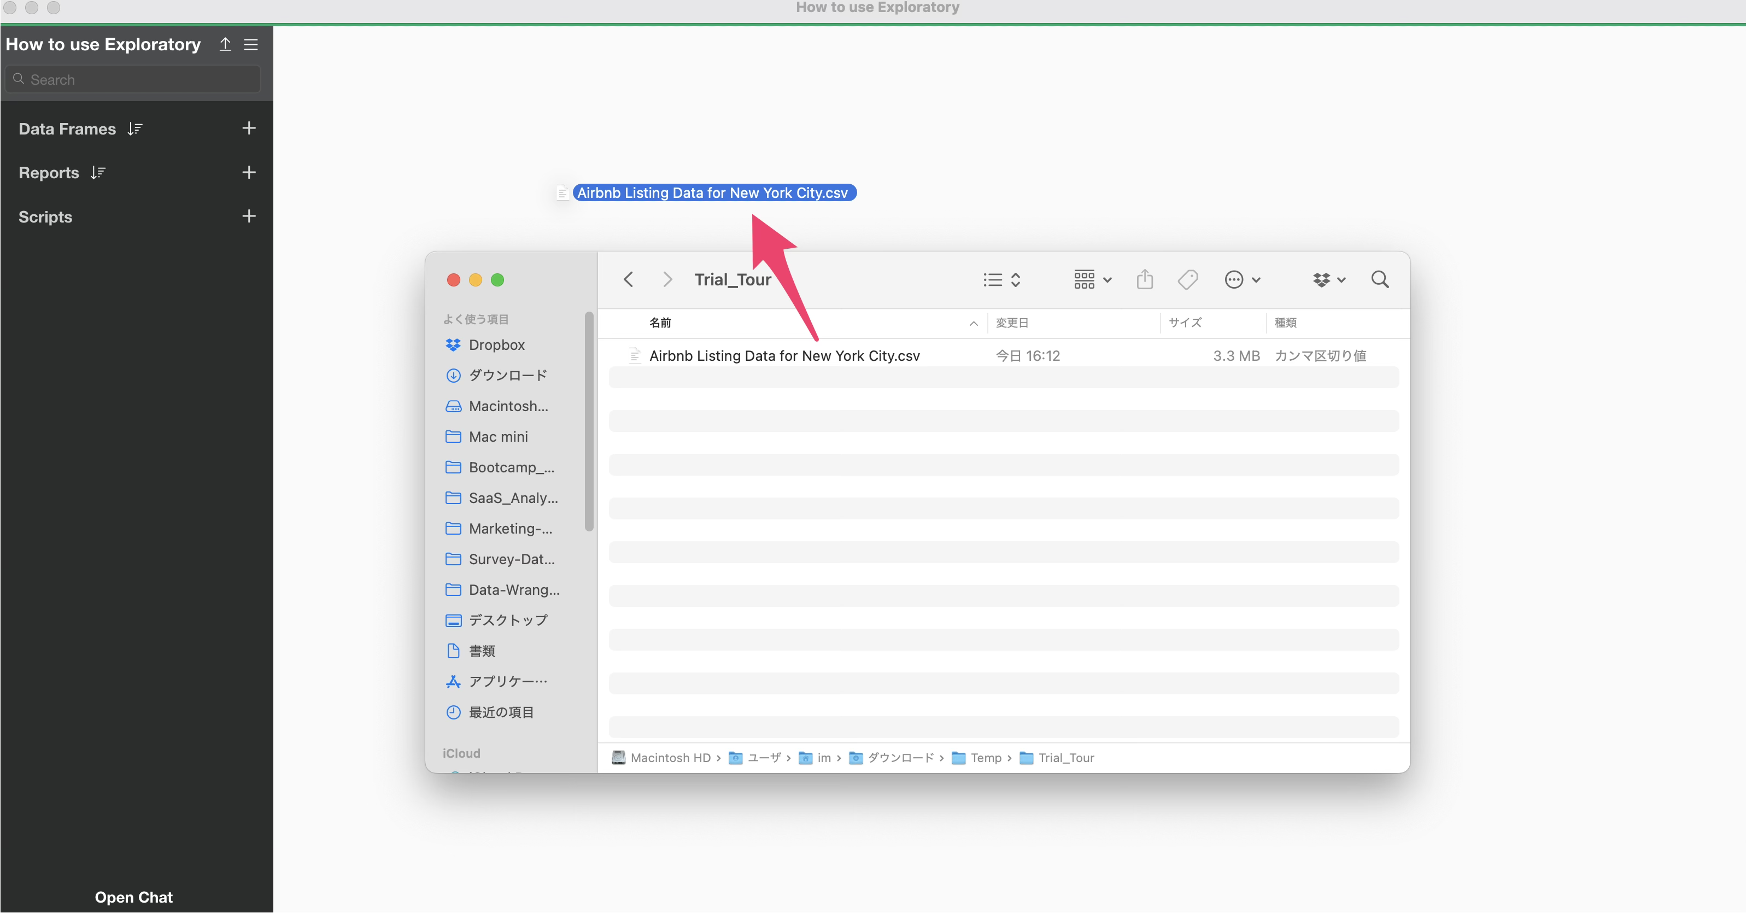
Task: Click カンマ区切り値 kind cell
Action: point(1320,356)
